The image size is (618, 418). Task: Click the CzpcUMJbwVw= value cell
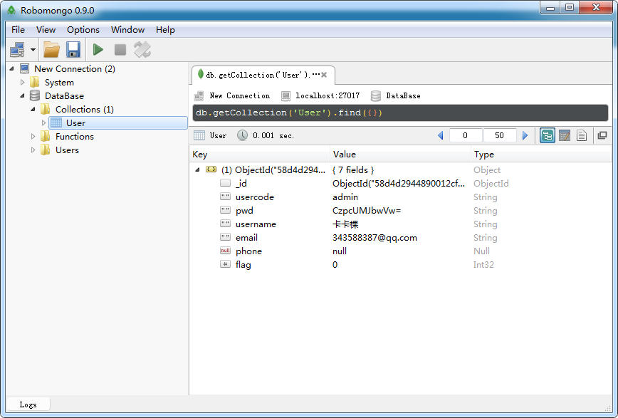[367, 211]
